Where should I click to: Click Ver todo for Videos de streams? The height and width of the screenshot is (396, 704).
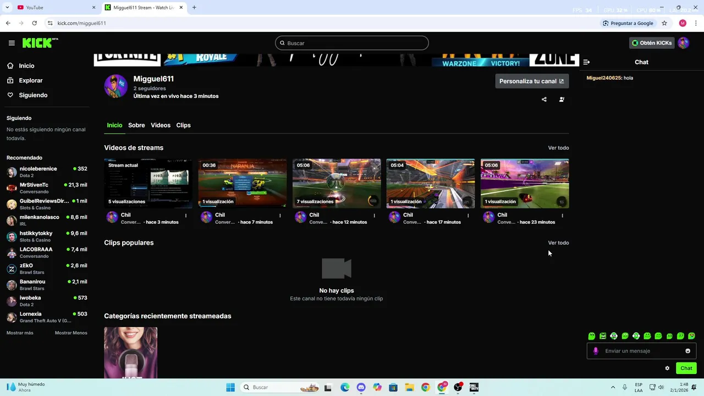pyautogui.click(x=558, y=148)
